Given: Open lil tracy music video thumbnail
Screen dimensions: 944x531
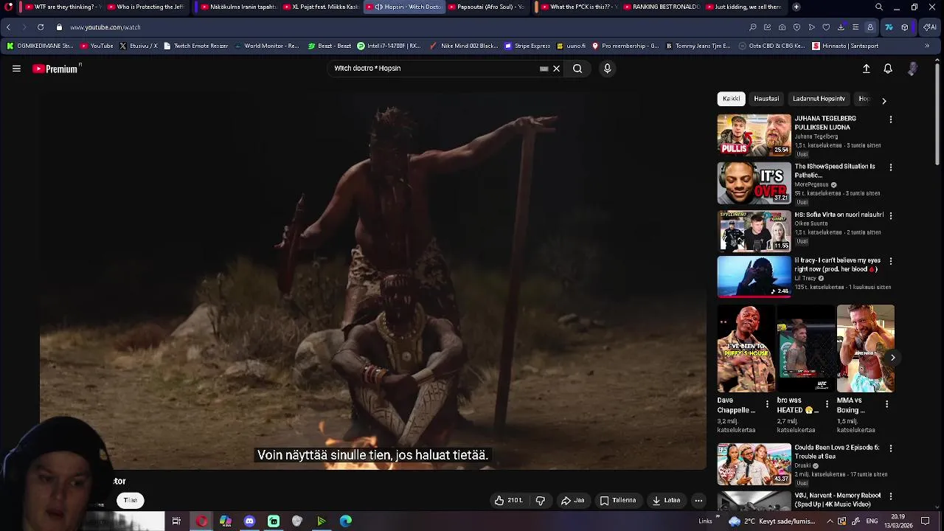Looking at the screenshot, I should tap(754, 277).
